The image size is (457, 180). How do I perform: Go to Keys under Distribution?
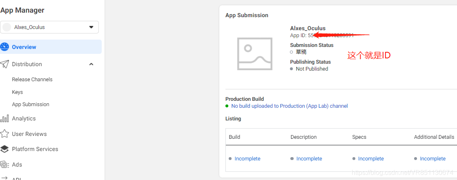tap(18, 92)
